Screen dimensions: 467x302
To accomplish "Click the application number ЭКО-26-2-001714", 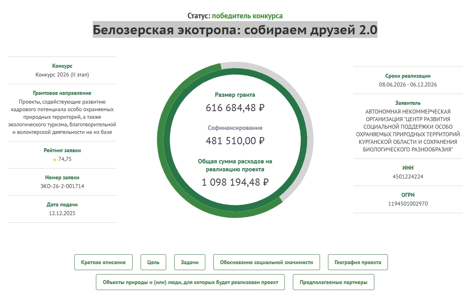I will pos(62,186).
